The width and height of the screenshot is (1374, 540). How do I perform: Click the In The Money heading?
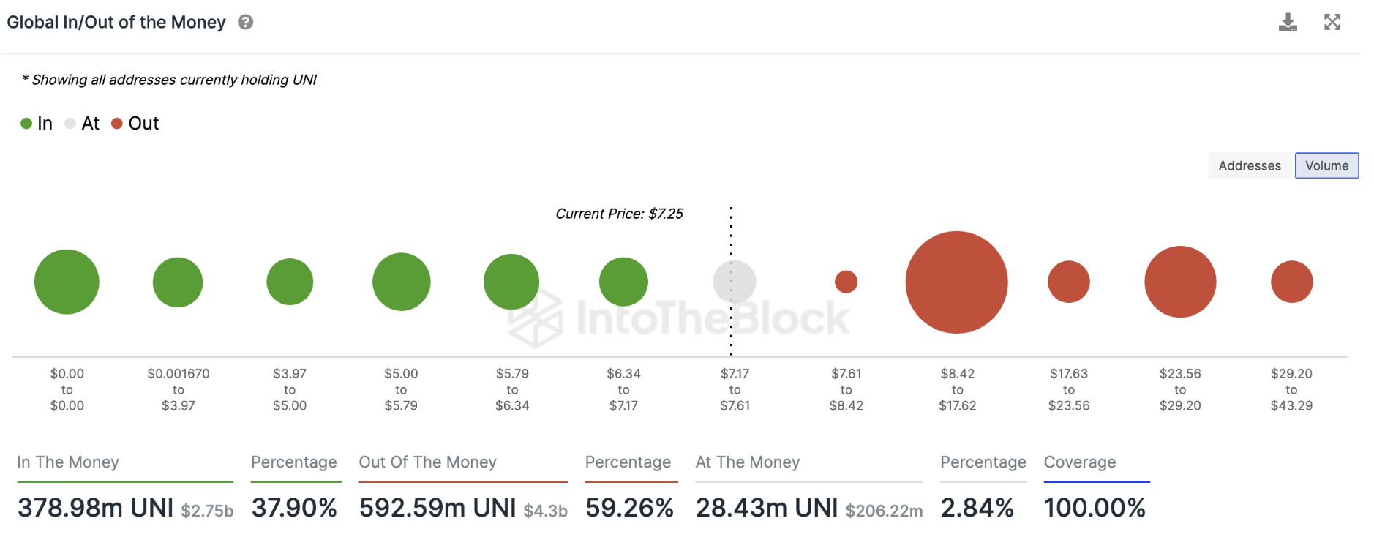[x=68, y=462]
